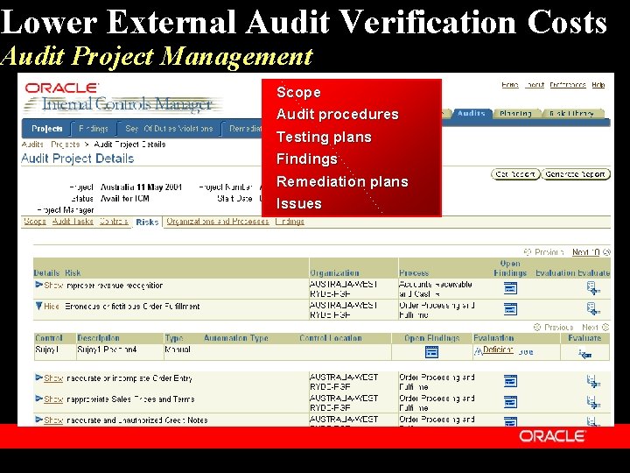Click evaluate icon for Inappropriate Sales Prices row
The image size is (630, 473).
pos(593,402)
